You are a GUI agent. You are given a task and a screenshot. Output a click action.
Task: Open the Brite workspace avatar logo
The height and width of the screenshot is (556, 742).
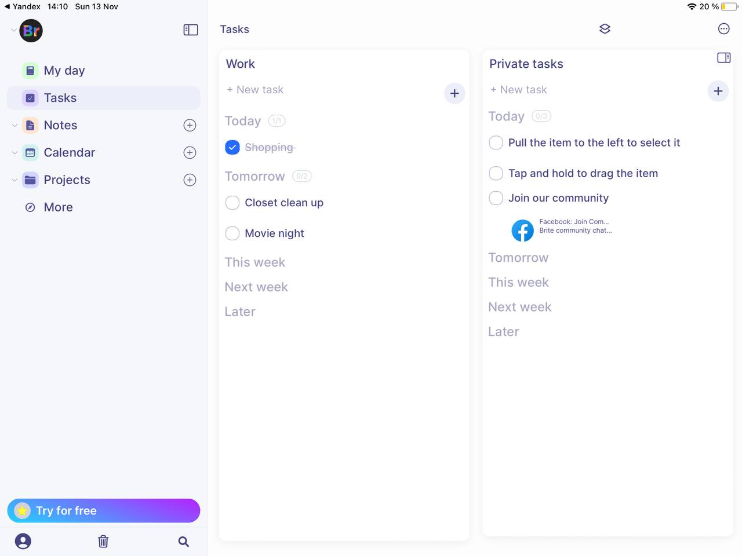(31, 31)
